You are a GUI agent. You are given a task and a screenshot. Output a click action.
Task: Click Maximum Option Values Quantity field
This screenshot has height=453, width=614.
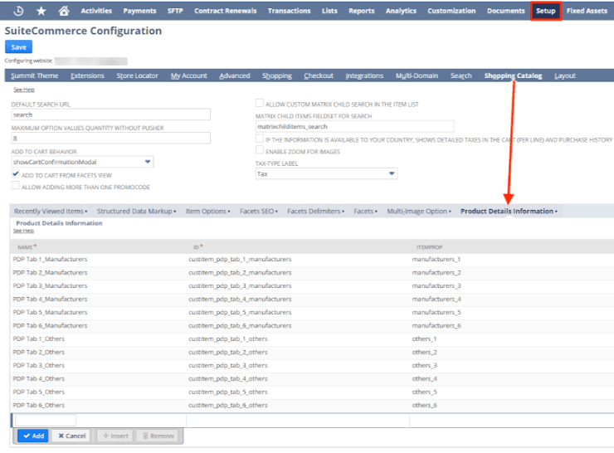pyautogui.click(x=111, y=139)
